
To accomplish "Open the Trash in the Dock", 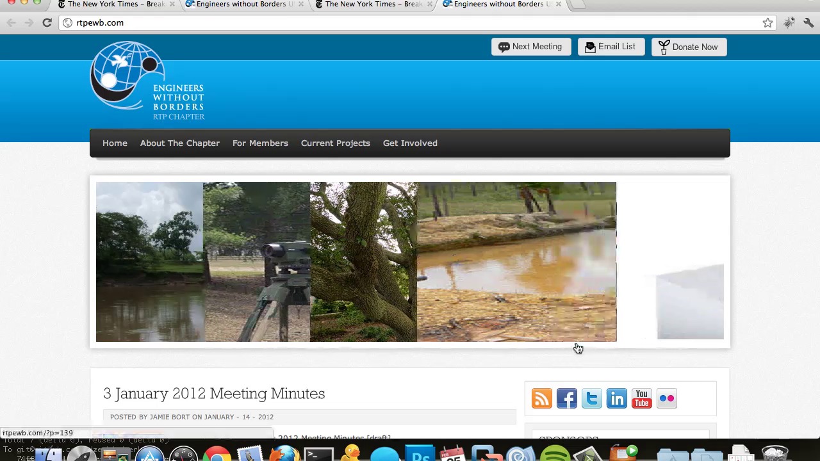I will [775, 453].
